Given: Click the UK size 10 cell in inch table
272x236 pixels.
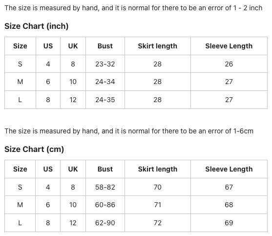Looking at the screenshot, I should point(73,82).
